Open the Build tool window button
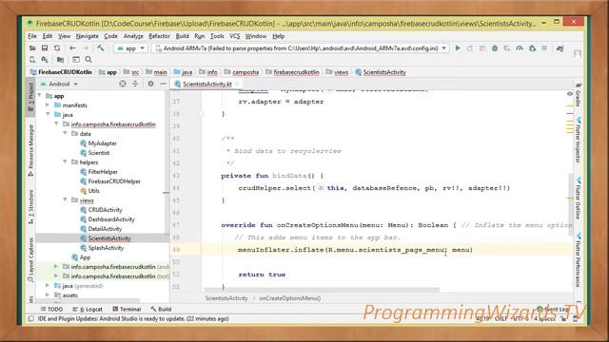 click(161, 309)
